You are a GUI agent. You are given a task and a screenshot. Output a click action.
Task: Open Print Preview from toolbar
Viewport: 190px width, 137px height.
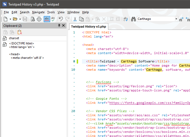pos(33,19)
